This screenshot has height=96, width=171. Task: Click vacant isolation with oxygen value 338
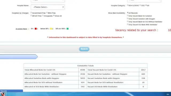[143, 78]
